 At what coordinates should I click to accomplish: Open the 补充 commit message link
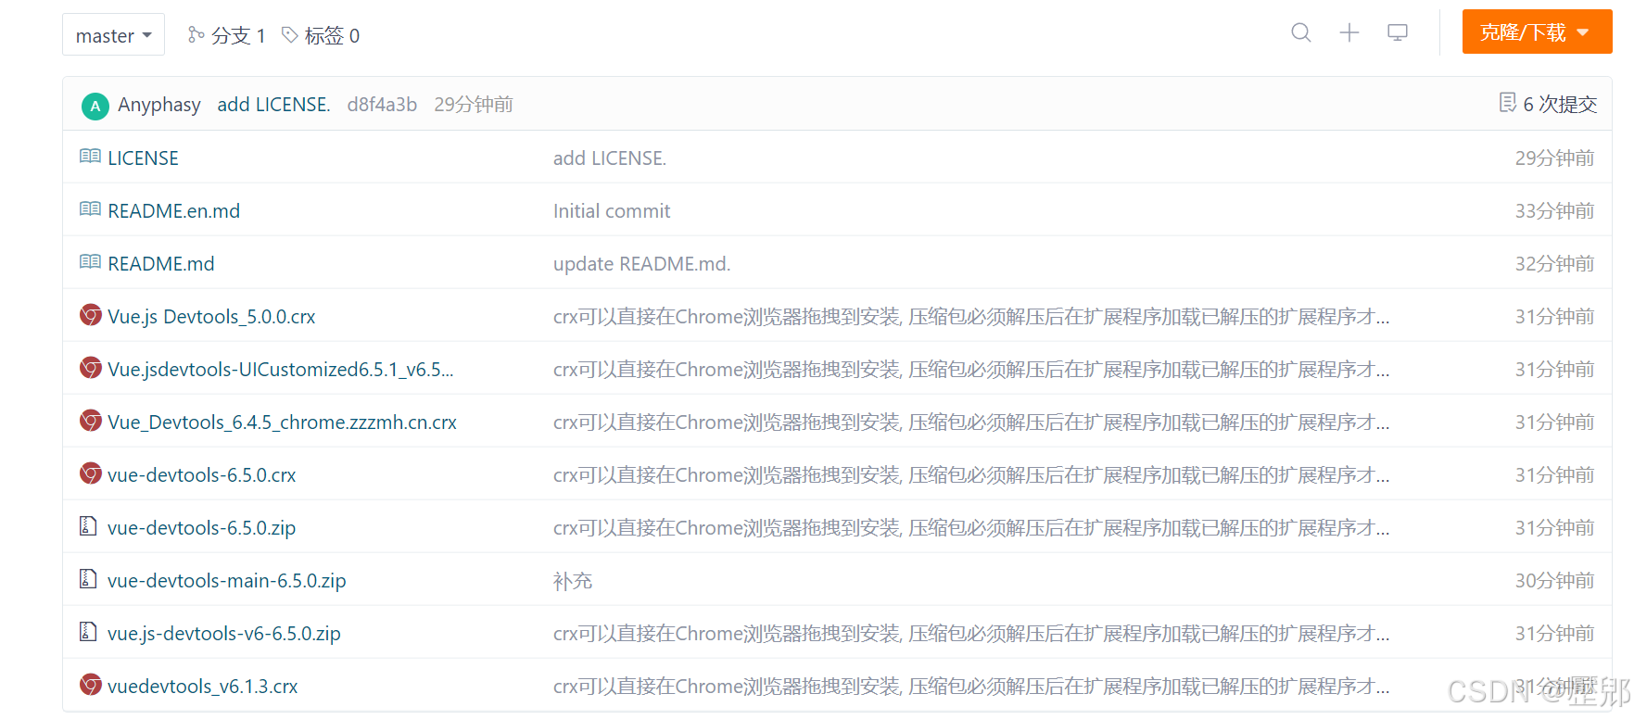[x=573, y=581]
